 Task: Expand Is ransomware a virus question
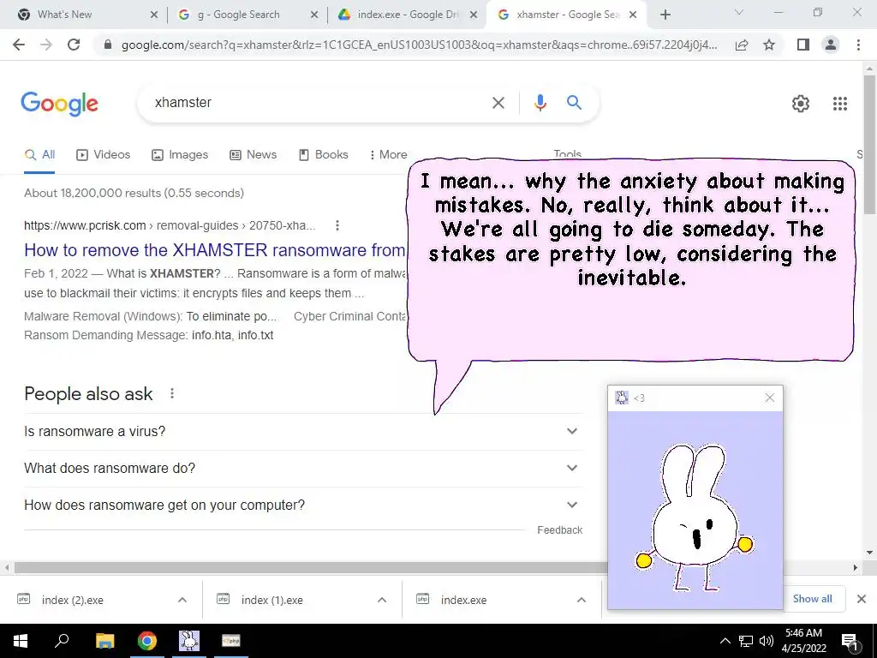pyautogui.click(x=303, y=432)
